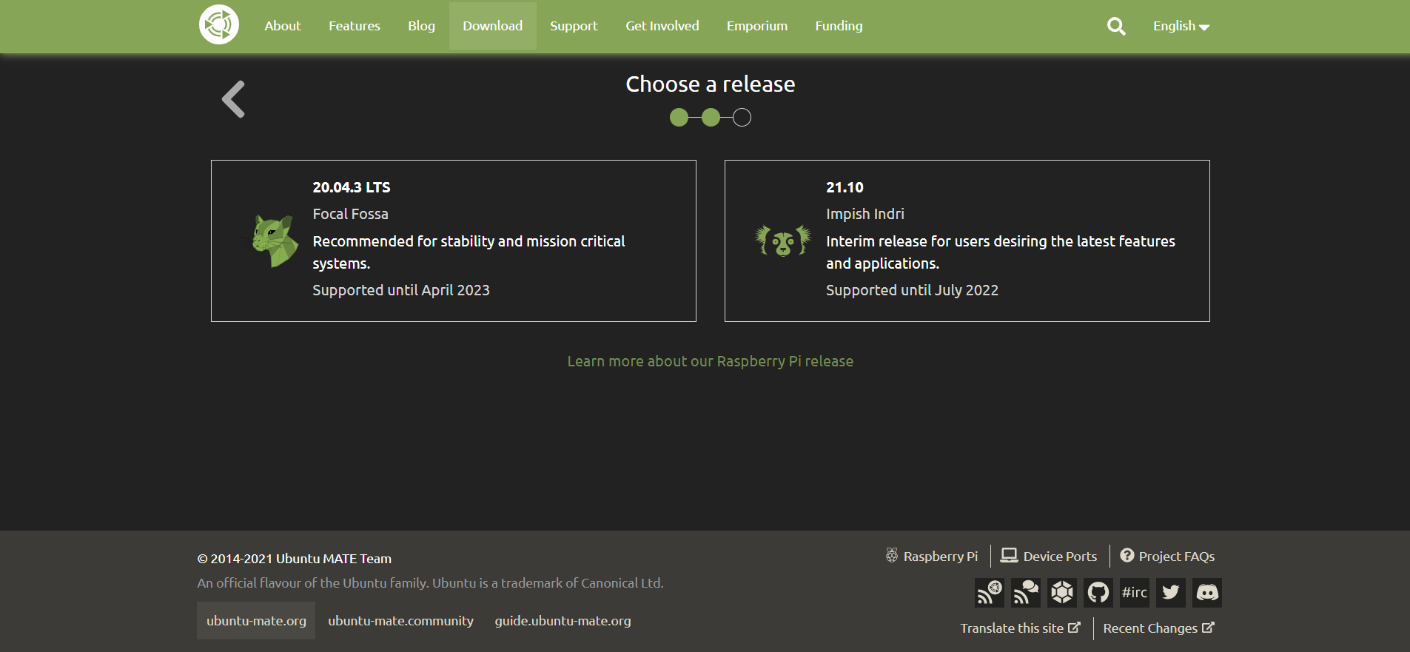This screenshot has width=1410, height=652.
Task: Visit the Emporium menu item
Action: (757, 26)
